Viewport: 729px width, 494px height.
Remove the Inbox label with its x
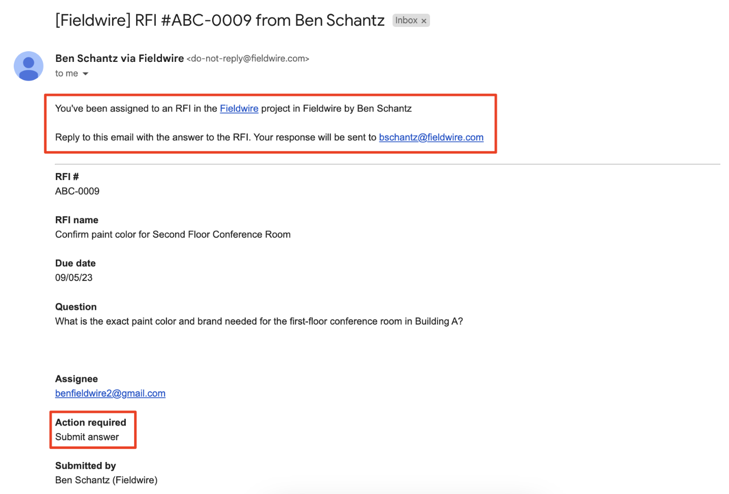424,21
